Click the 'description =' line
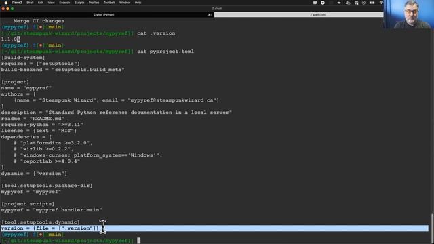Screen dimensions: 434x244 coord(117,113)
